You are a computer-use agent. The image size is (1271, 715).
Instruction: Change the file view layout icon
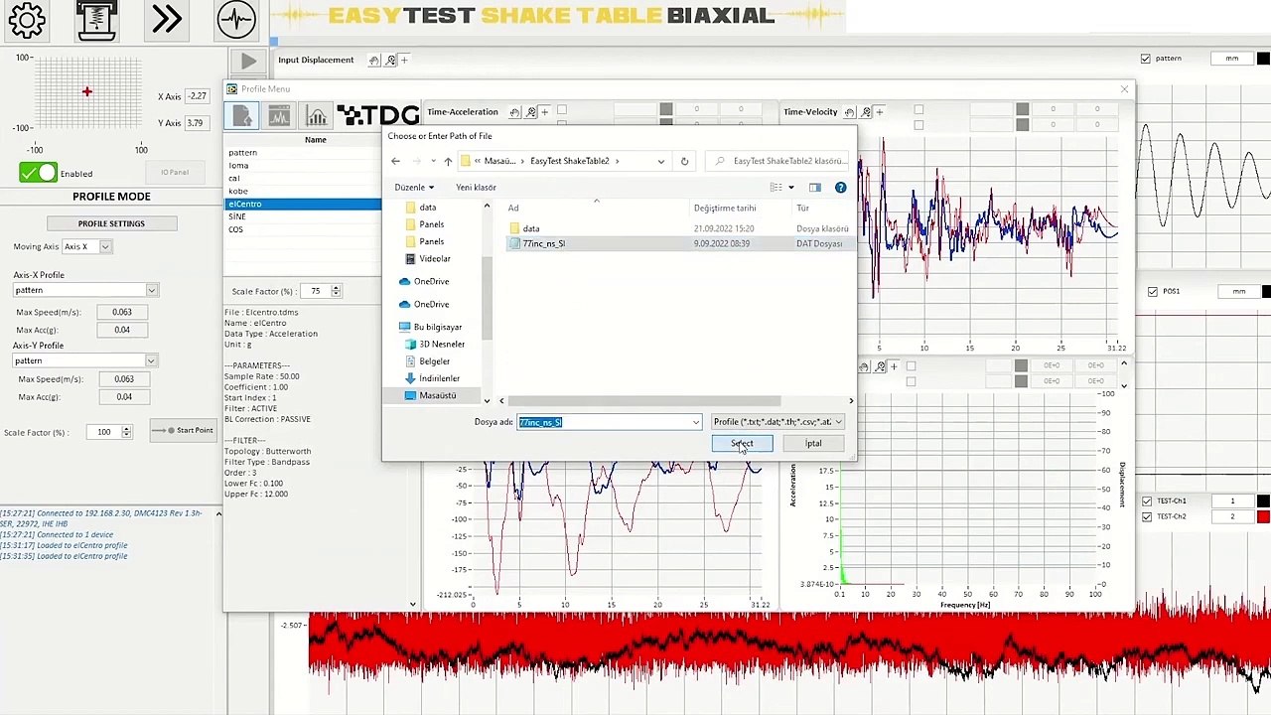(777, 188)
